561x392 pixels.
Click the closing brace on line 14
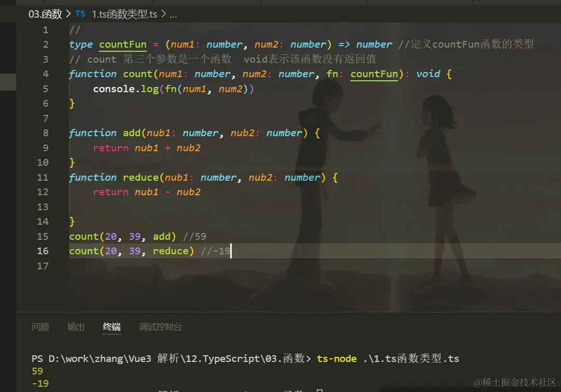[x=72, y=222]
